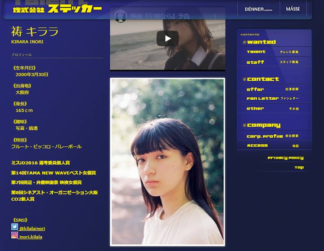324x251 pixels.
Task: Open the MASSE logo link
Action: coord(293,9)
